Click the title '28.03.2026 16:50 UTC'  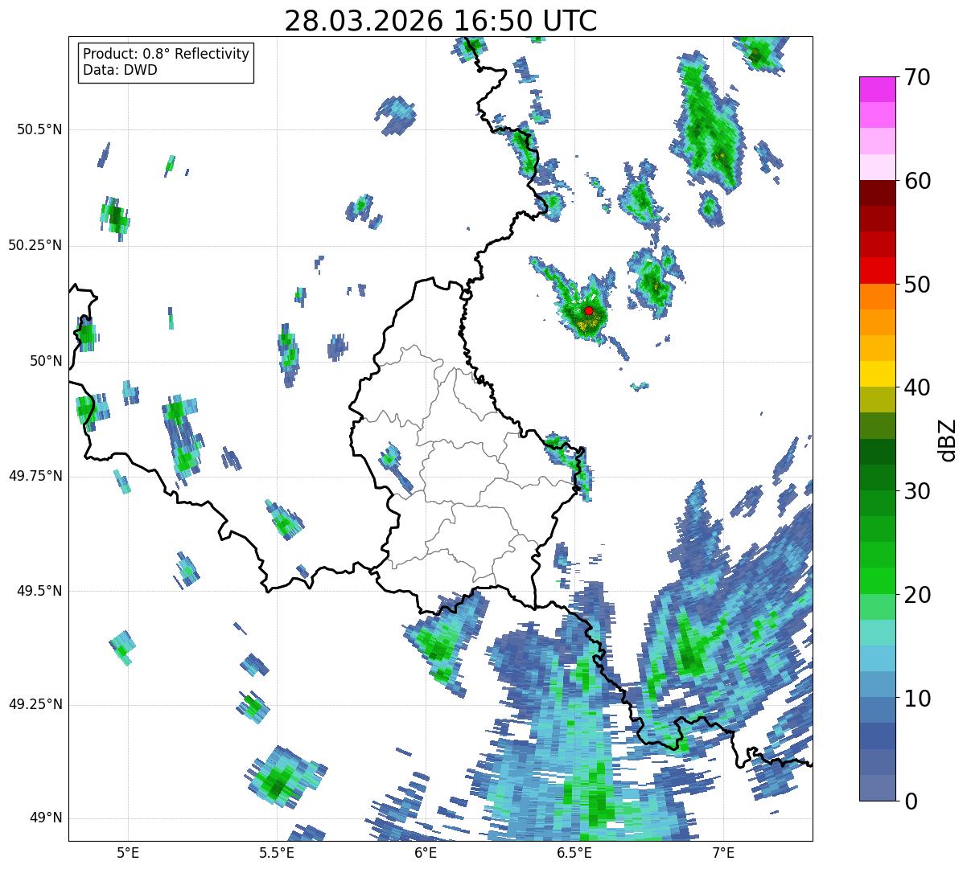click(441, 21)
